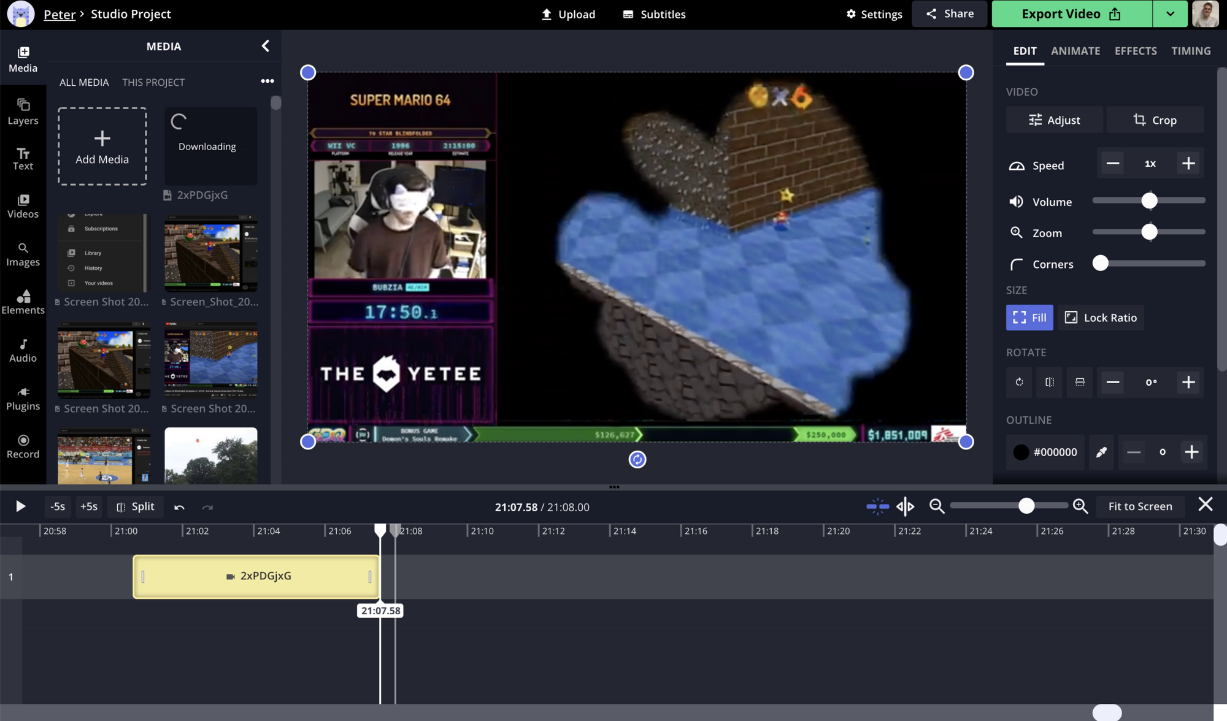
Task: Open the Layers sidebar panel
Action: point(23,112)
